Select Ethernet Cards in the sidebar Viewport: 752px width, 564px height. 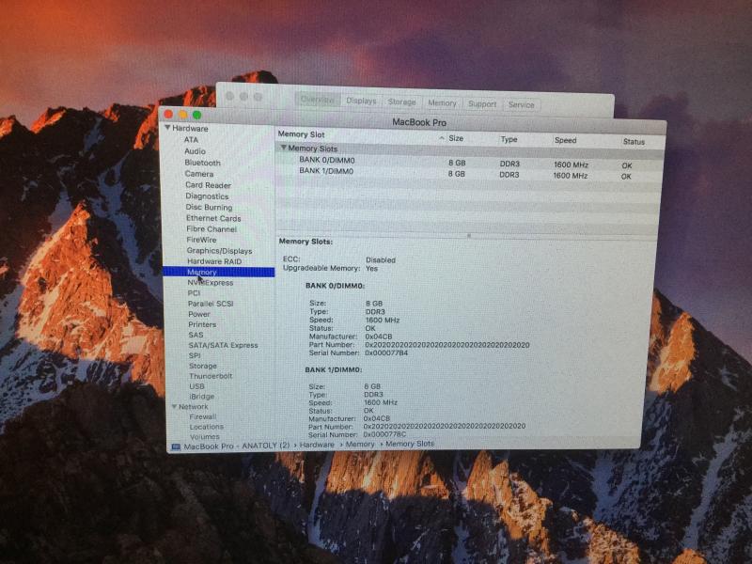(x=213, y=218)
